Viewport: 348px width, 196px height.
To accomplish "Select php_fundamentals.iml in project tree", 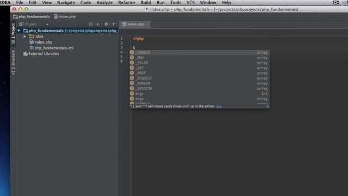I will click(52, 48).
